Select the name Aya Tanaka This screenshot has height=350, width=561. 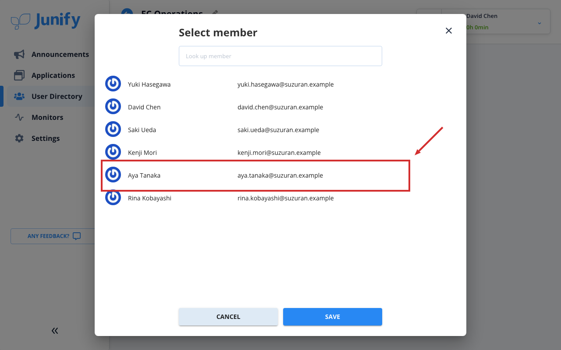144,175
